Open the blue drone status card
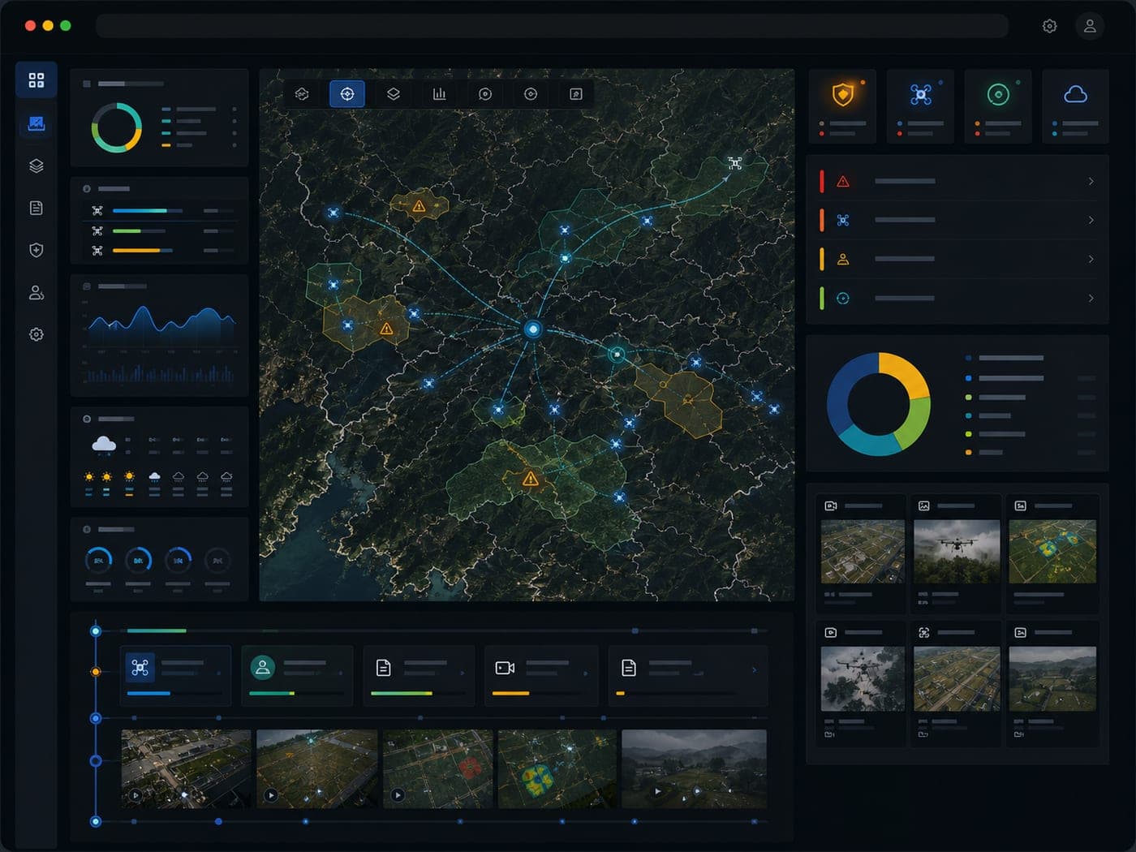The height and width of the screenshot is (852, 1136). (x=920, y=106)
